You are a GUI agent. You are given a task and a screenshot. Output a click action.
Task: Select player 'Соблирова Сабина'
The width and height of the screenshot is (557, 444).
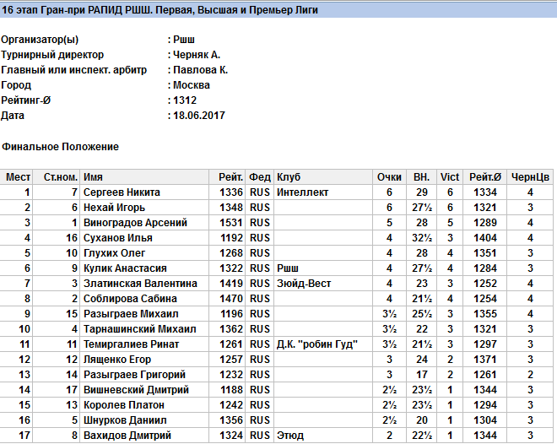pyautogui.click(x=130, y=299)
